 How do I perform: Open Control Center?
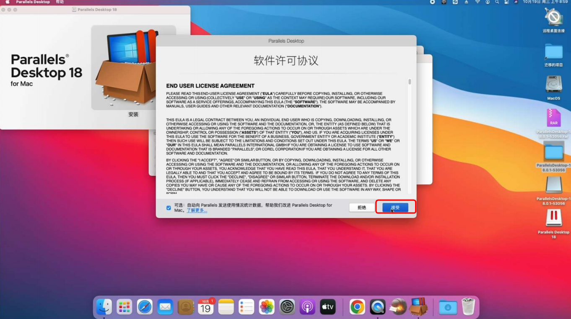tap(506, 2)
